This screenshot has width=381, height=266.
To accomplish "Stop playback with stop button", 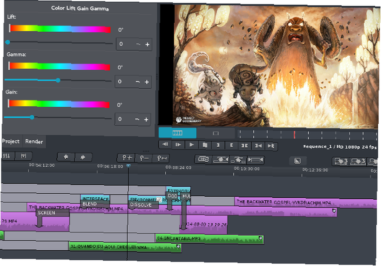I will pyautogui.click(x=205, y=145).
